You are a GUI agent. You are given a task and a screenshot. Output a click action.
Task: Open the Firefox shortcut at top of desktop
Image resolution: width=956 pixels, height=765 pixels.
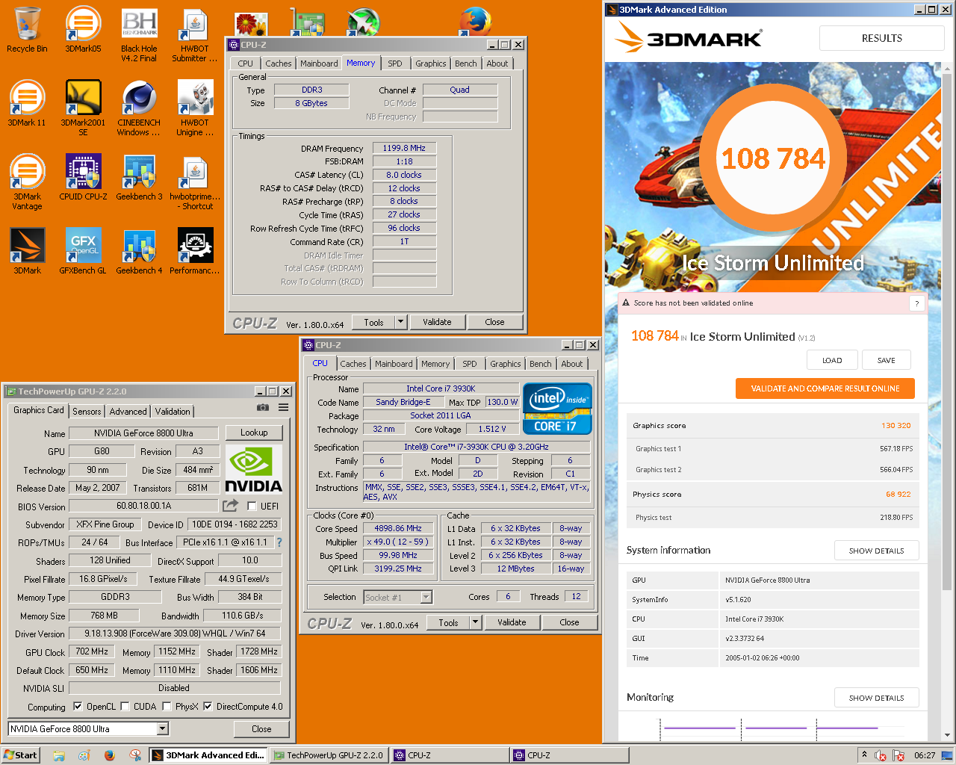[475, 21]
